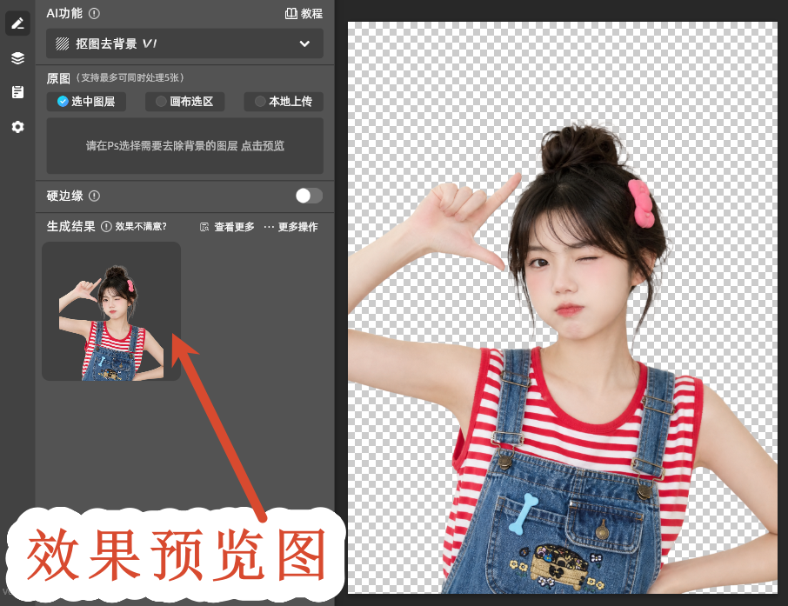Expand the 抠图去背景 V1 dropdown
Viewport: 788px width, 606px height.
coord(184,43)
